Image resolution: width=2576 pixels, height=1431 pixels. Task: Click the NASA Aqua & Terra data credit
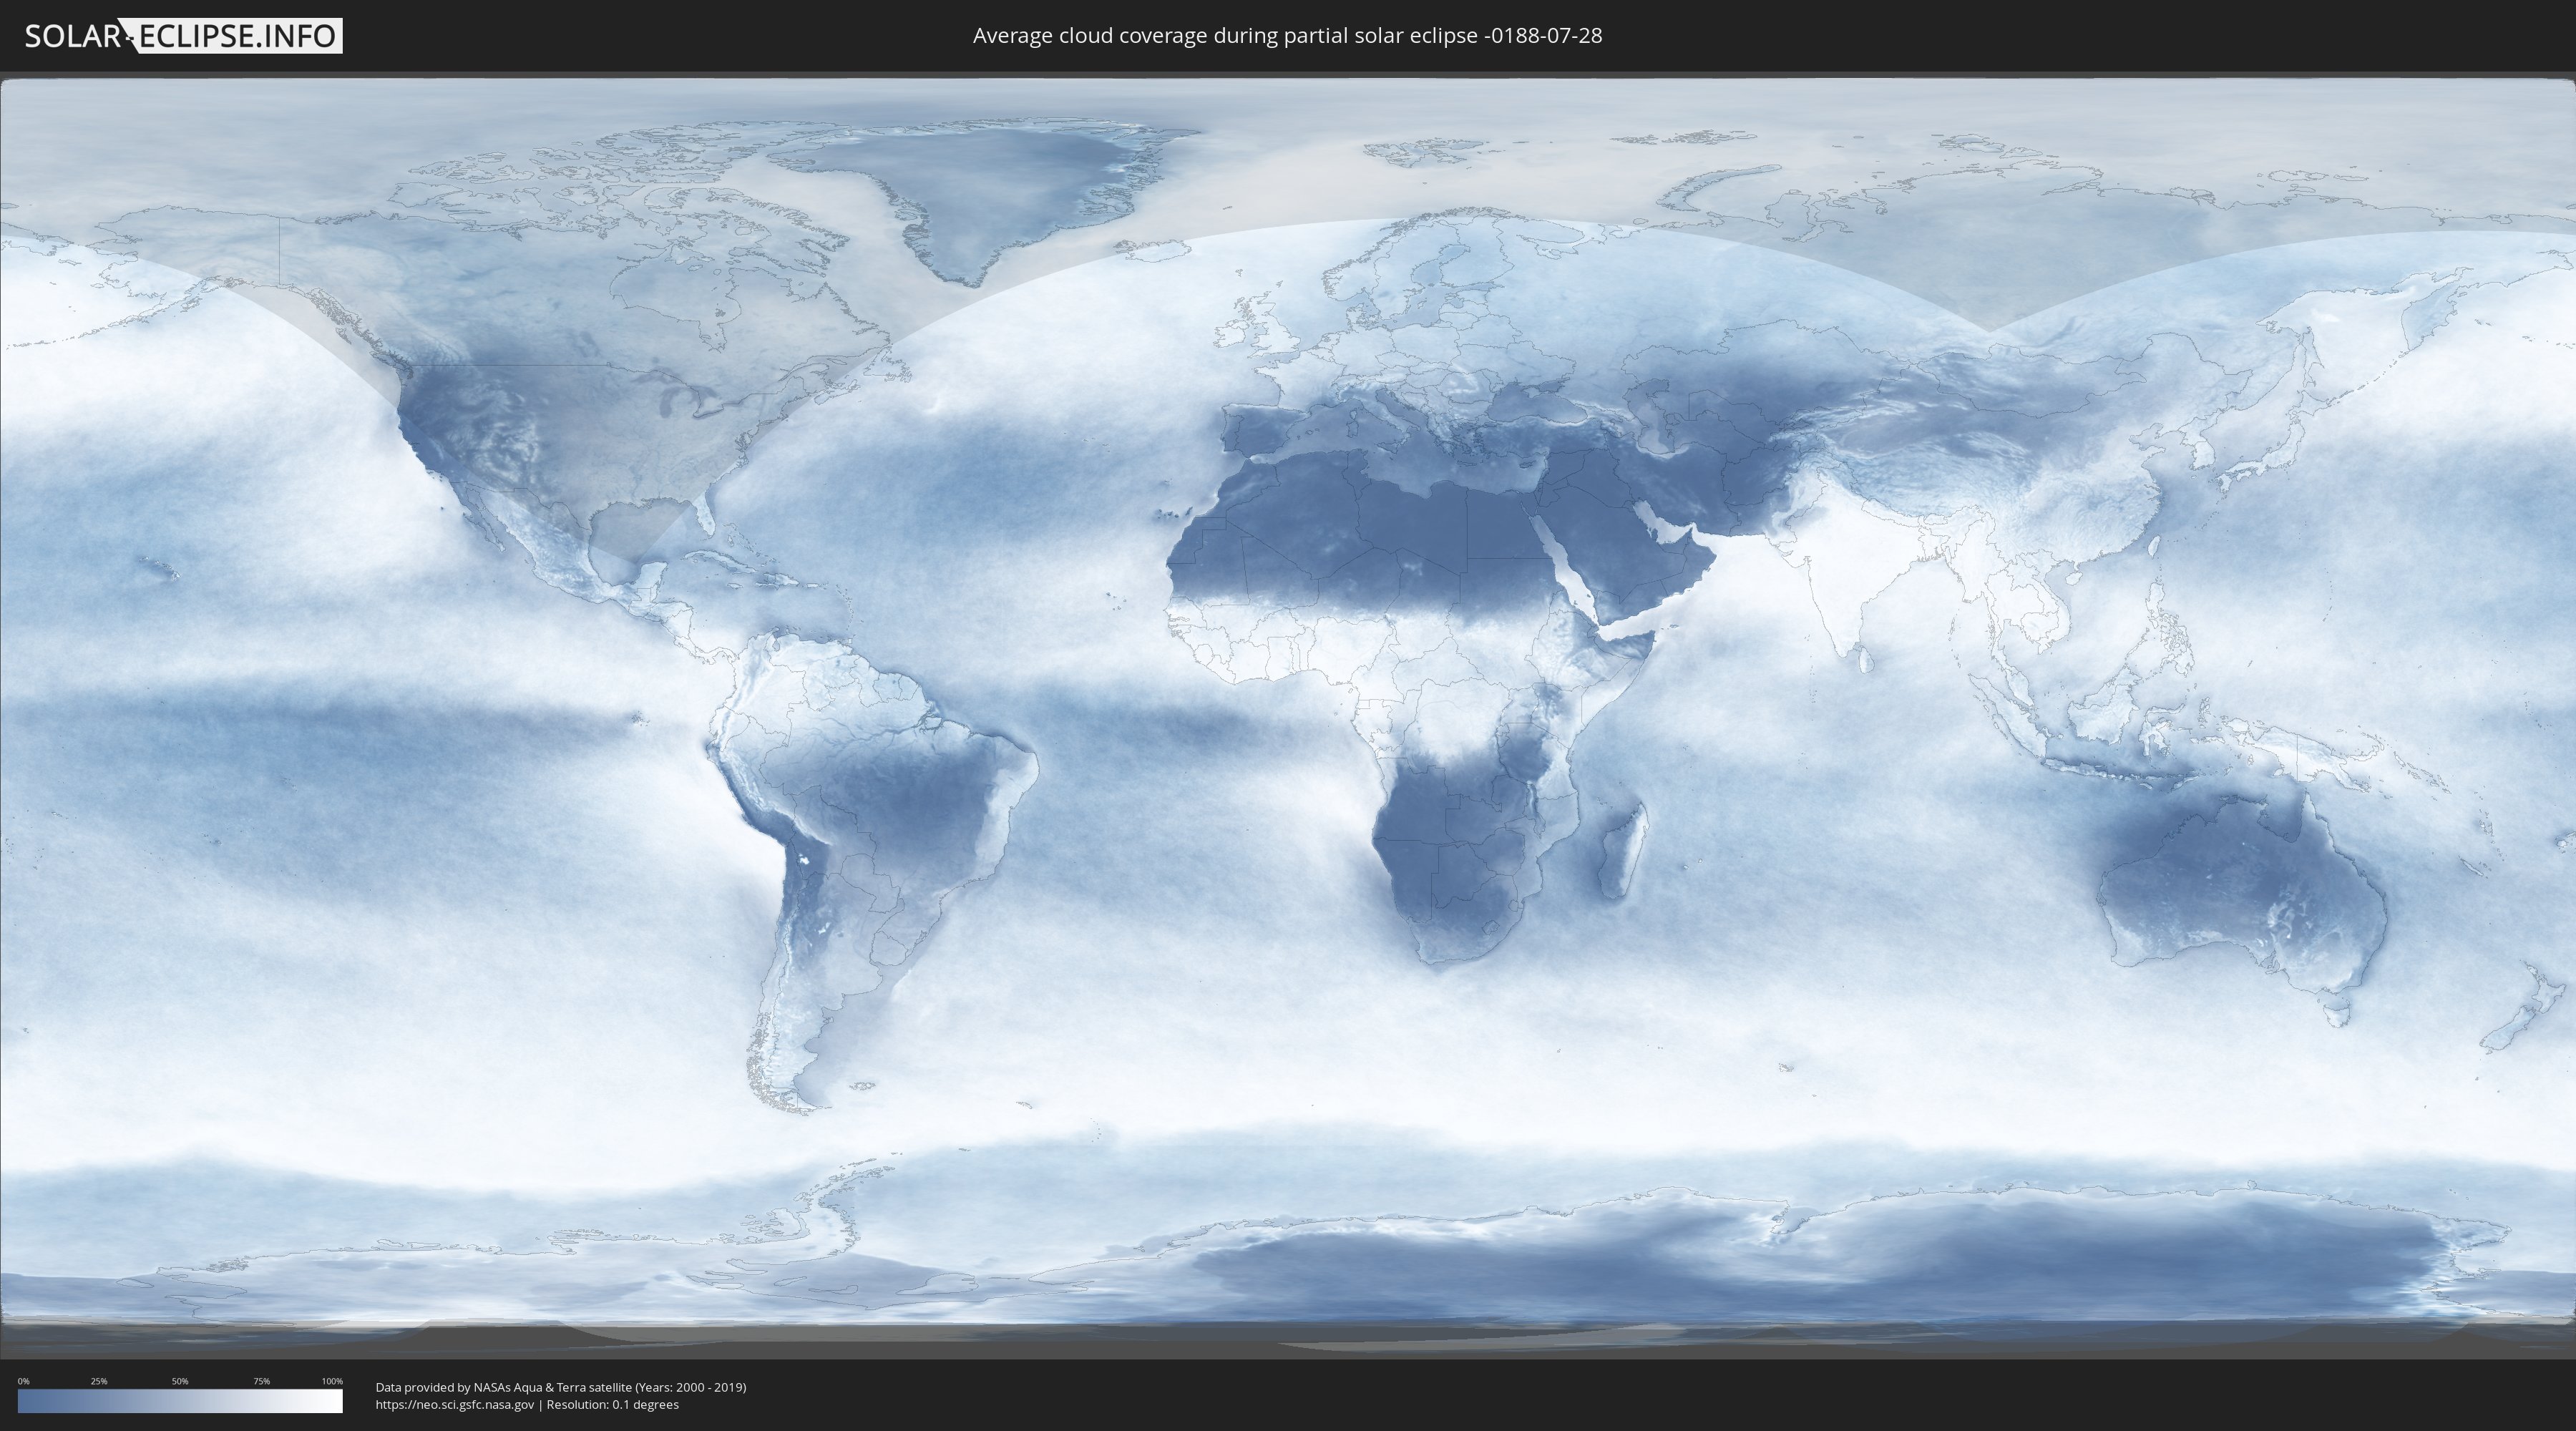[x=561, y=1387]
